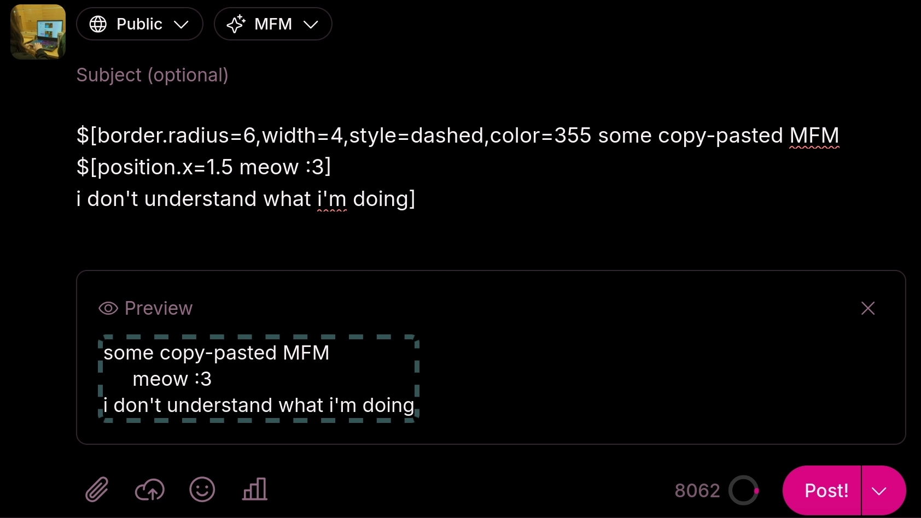The image size is (921, 518).
Task: Click the globe icon on the Public selector
Action: pos(98,23)
